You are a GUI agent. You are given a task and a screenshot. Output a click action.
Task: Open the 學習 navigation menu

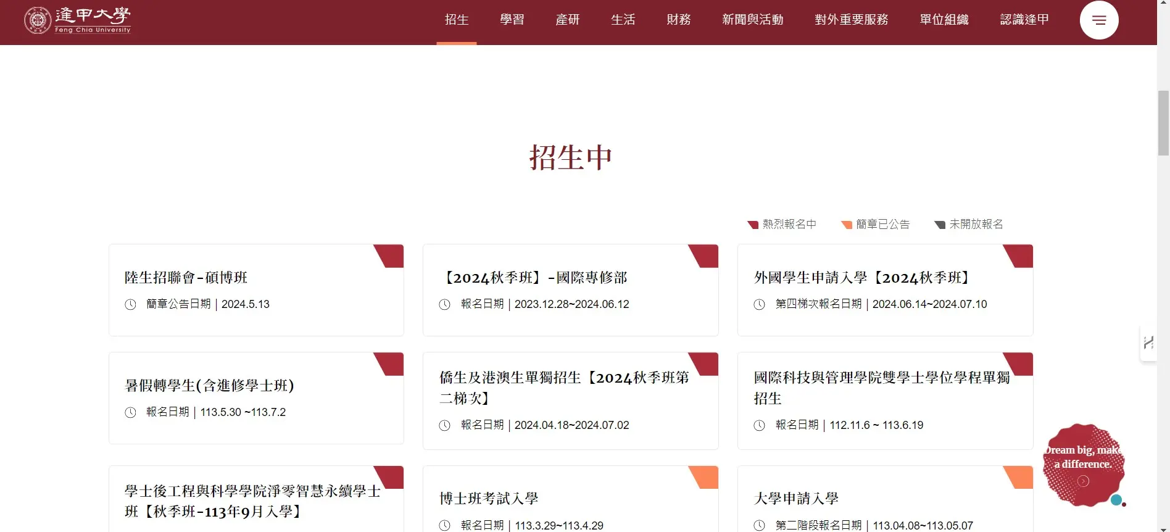[x=512, y=20]
